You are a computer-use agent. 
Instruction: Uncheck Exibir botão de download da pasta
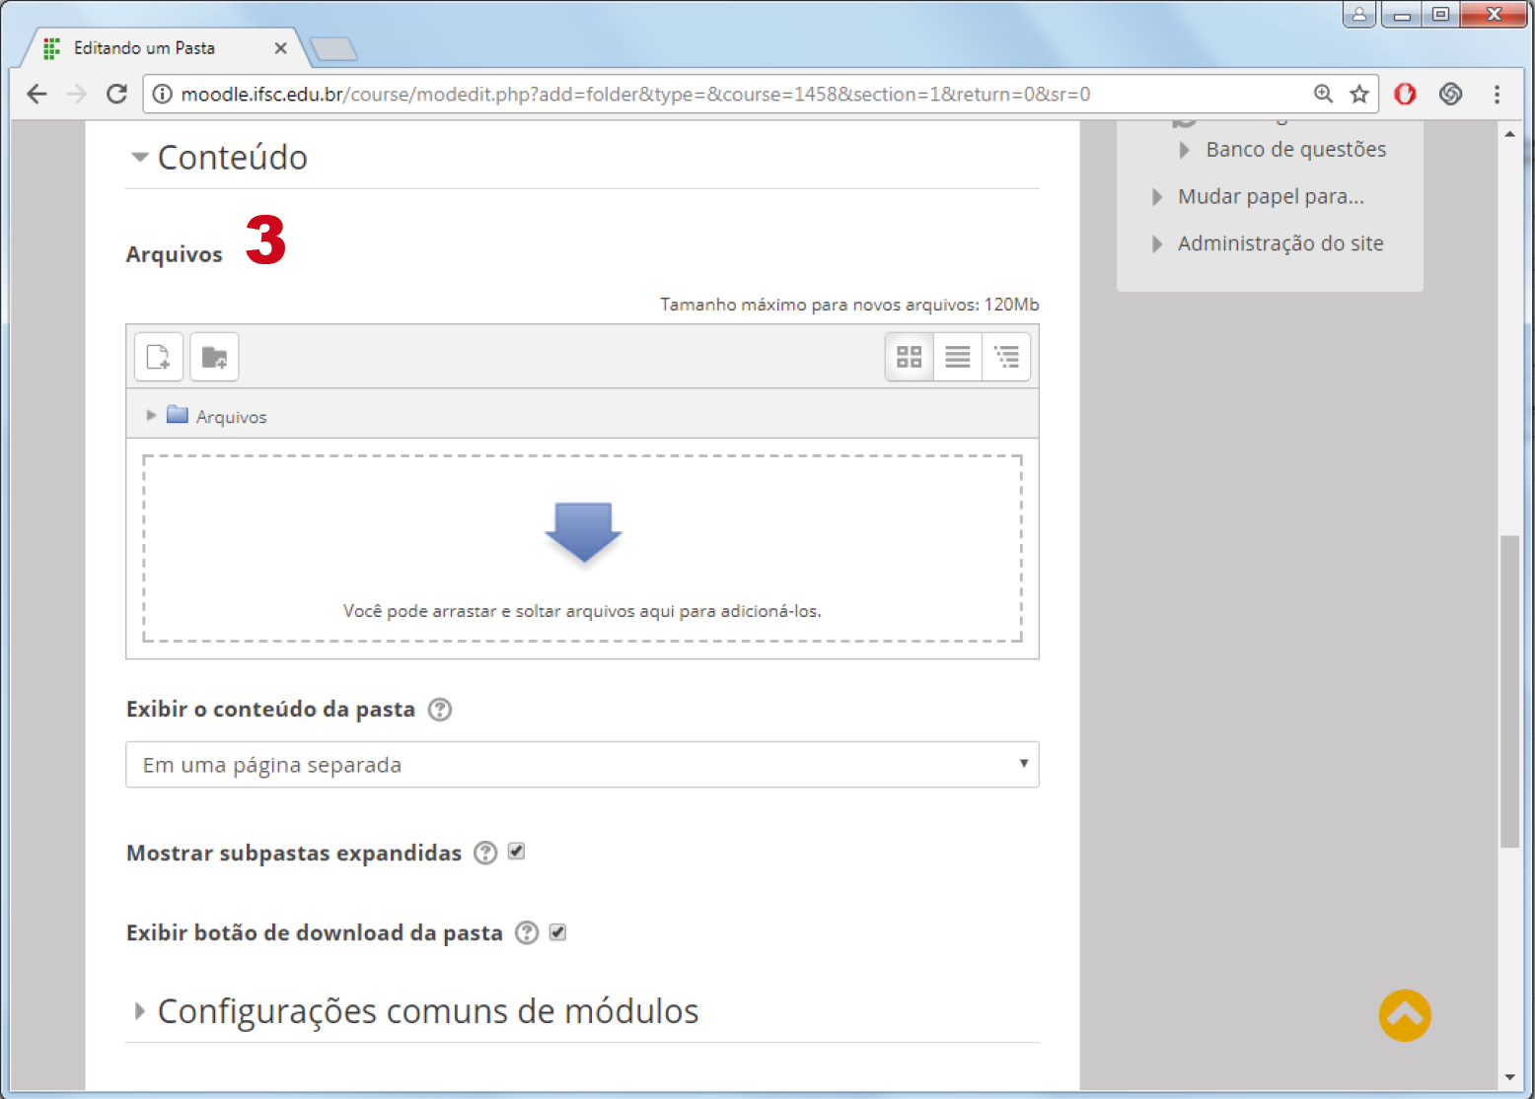pos(557,932)
